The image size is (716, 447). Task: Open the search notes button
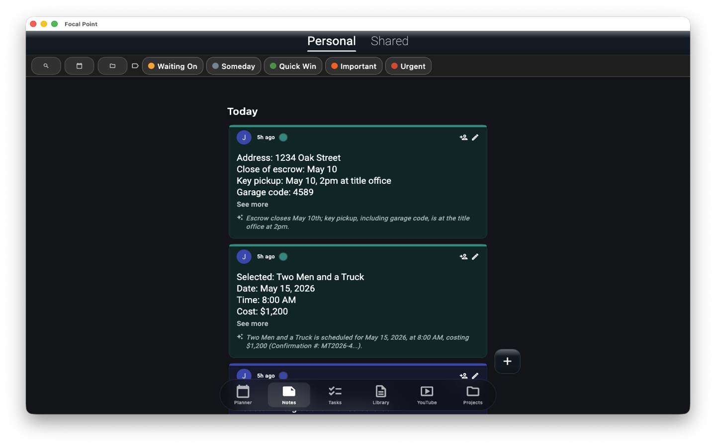tap(46, 66)
